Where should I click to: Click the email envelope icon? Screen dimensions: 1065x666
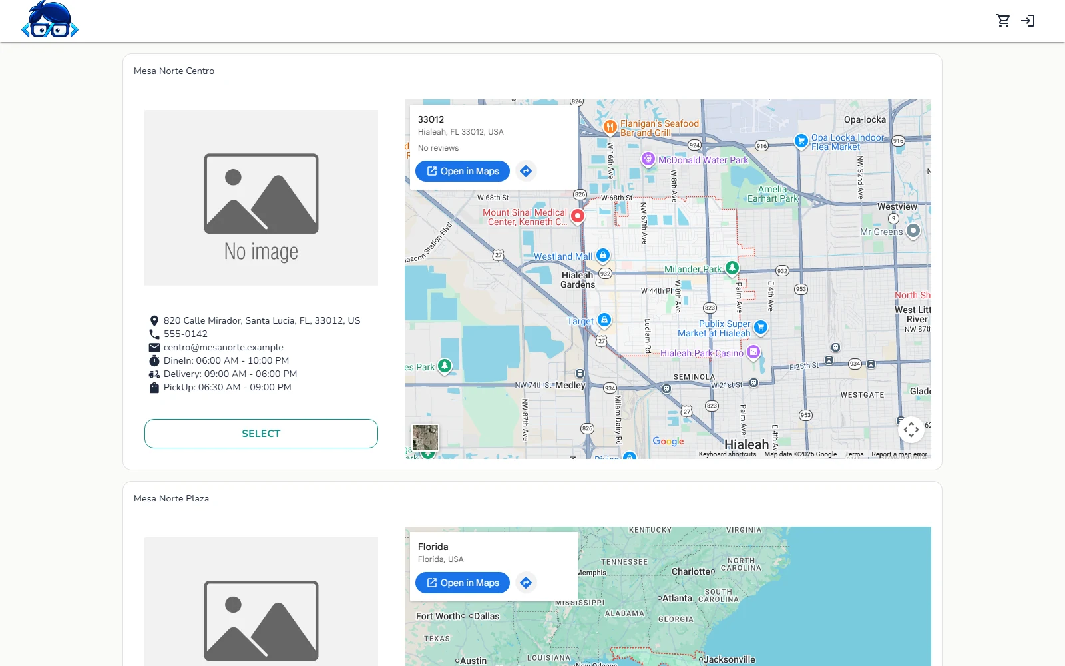coord(154,348)
